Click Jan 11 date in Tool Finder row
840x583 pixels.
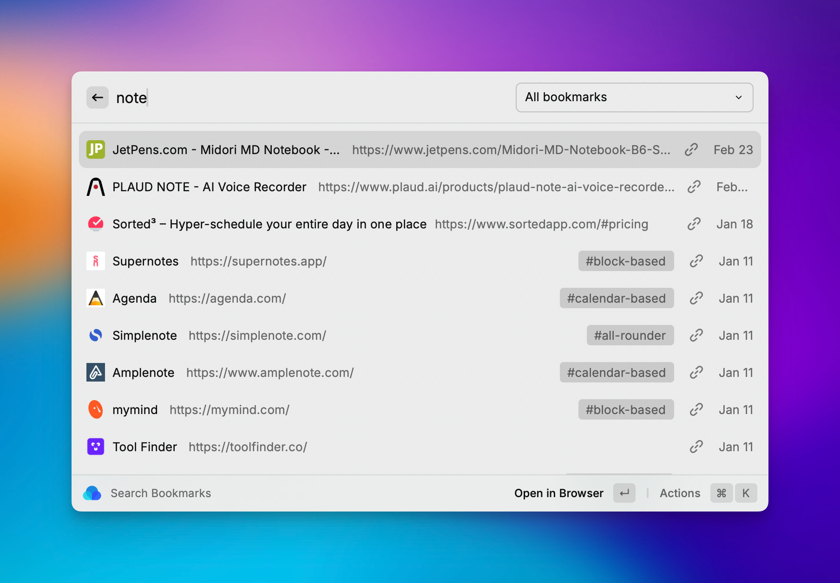736,447
